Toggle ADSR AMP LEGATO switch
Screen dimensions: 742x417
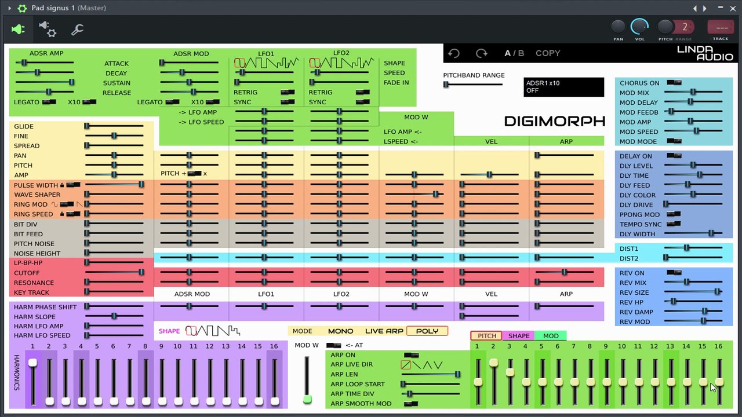click(x=49, y=102)
